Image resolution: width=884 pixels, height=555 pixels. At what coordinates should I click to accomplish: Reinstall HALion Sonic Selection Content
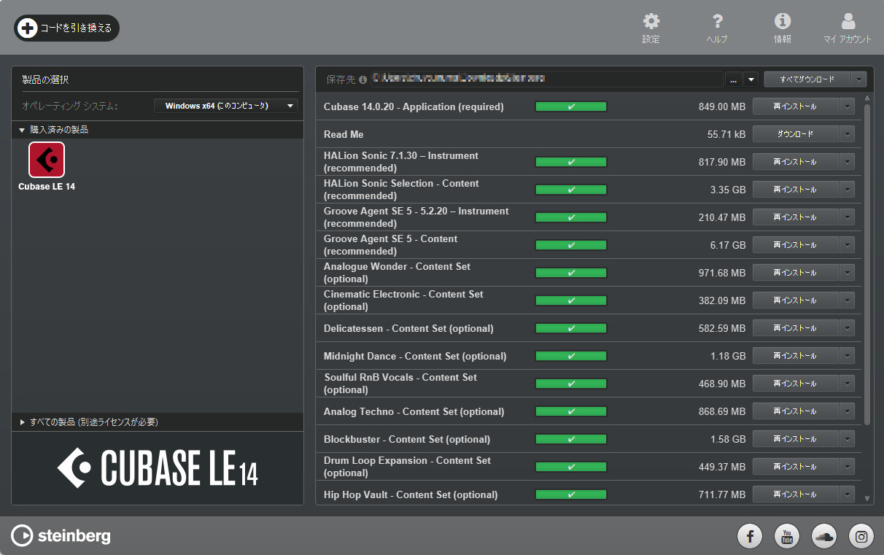[796, 190]
